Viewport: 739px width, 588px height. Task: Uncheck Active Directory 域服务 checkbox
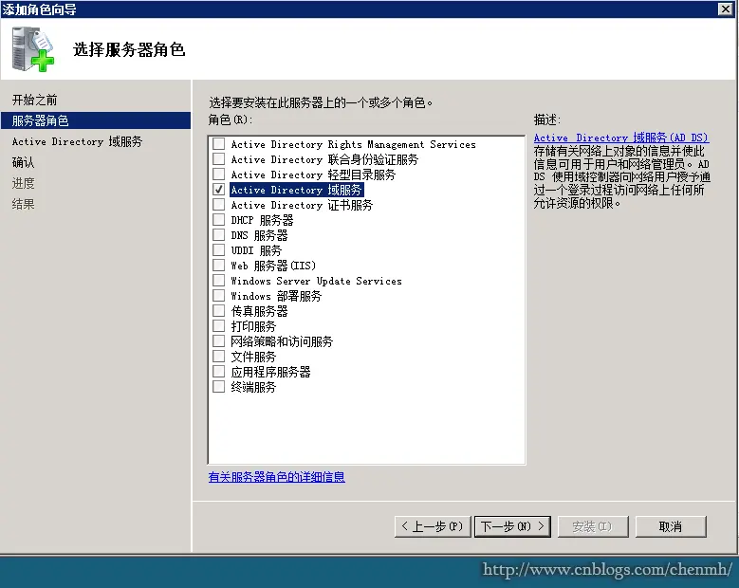(219, 190)
